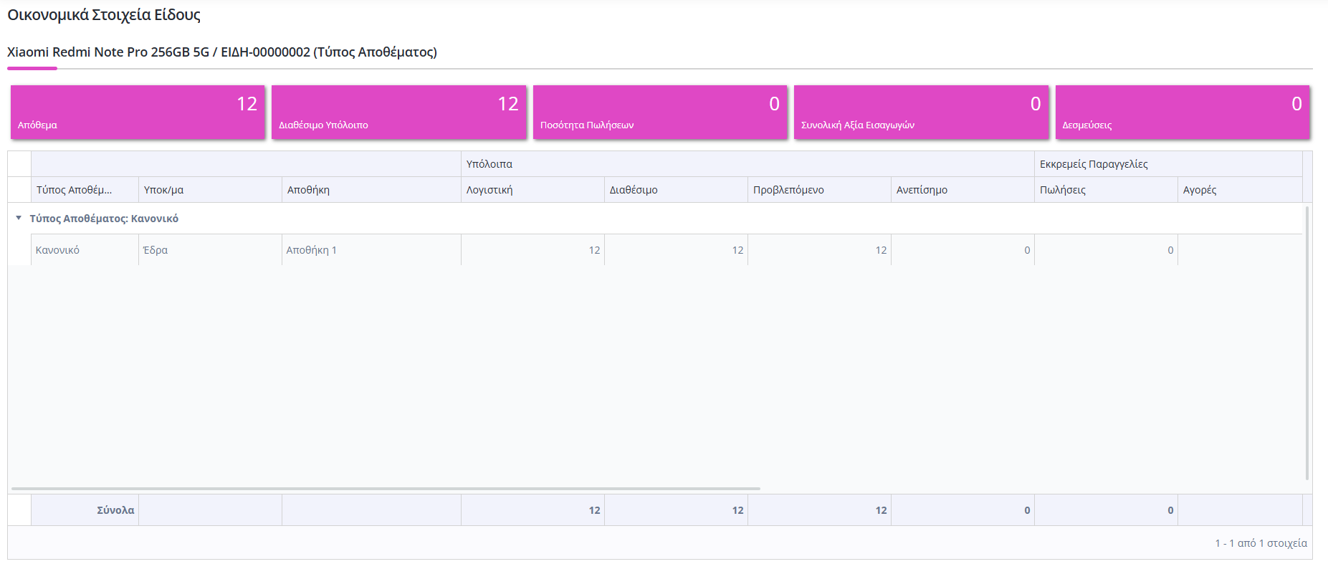The height and width of the screenshot is (569, 1328).
Task: Click the horizontal scrollbar of the grid
Action: pos(386,489)
